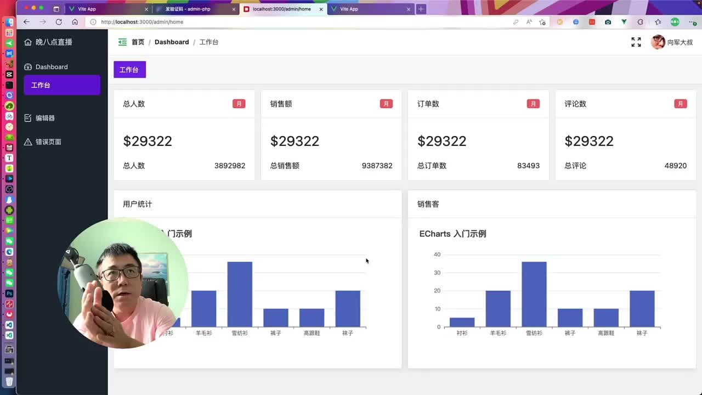This screenshot has height=395, width=702.
Task: Open CapCut from the Dock
Action: [x=9, y=75]
